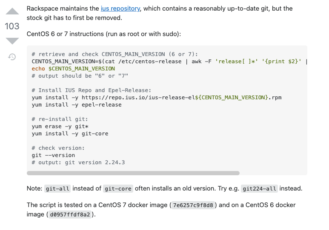Click the git224-all inline code text
Viewport: 329px width, 230px height.
(259, 188)
